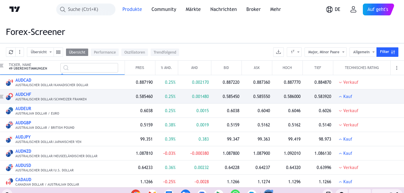Open table column settings on far right
Image resolution: width=404 pixels, height=193 pixels.
397,68
